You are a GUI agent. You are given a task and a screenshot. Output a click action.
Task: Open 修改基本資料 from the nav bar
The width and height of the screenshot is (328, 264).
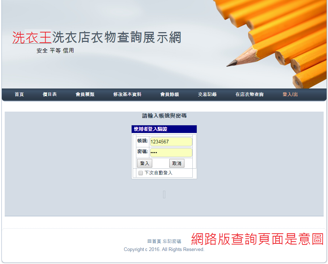pyautogui.click(x=127, y=95)
